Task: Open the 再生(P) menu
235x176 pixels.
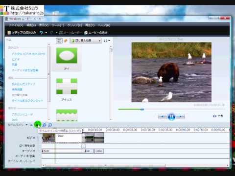Action: pos(90,25)
